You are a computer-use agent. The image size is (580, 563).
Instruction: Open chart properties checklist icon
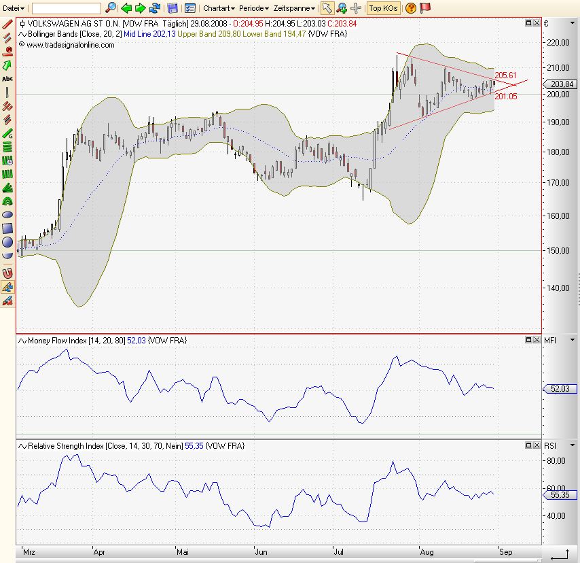(x=190, y=7)
